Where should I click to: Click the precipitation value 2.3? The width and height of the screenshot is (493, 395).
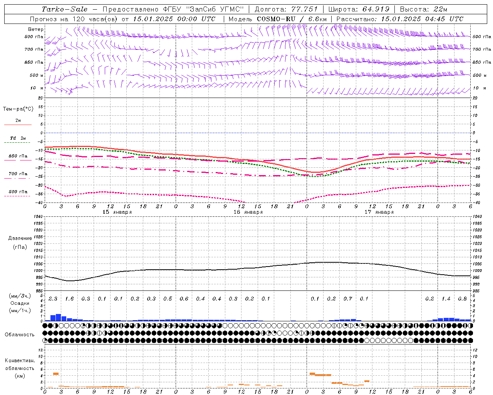[53, 299]
